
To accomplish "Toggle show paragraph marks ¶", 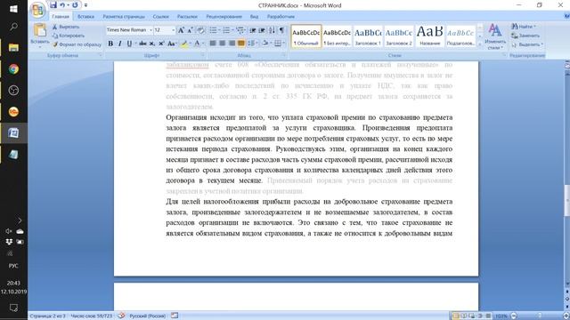I will pos(281,30).
